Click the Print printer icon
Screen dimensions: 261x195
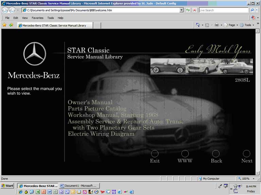coord(217,25)
